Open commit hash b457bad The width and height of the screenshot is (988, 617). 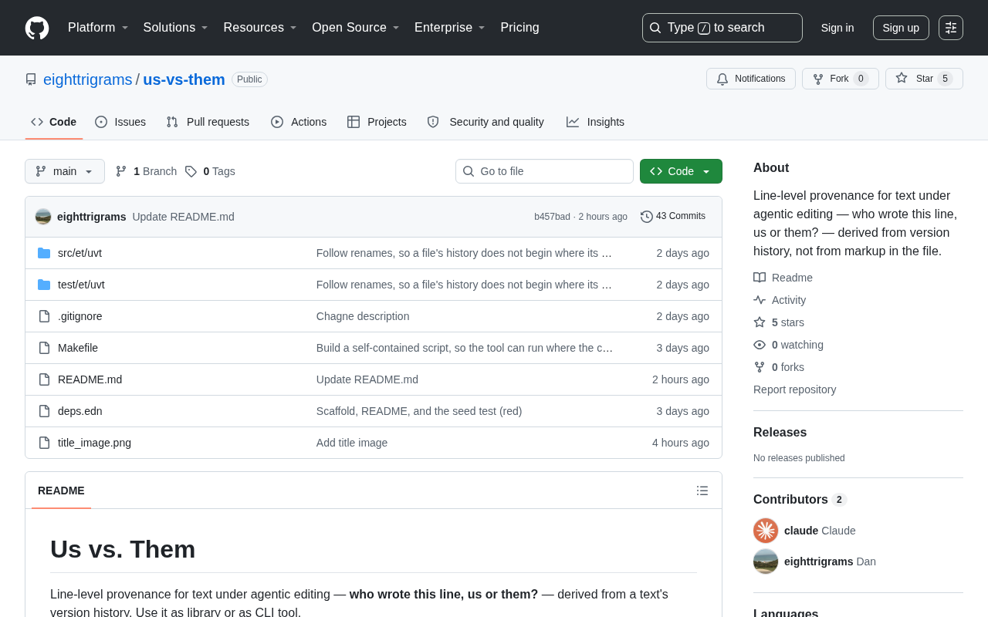click(x=552, y=217)
